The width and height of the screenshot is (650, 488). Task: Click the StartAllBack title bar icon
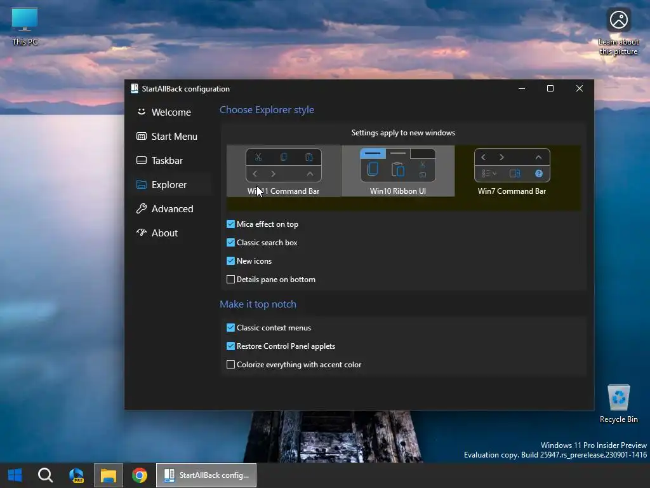tap(135, 88)
